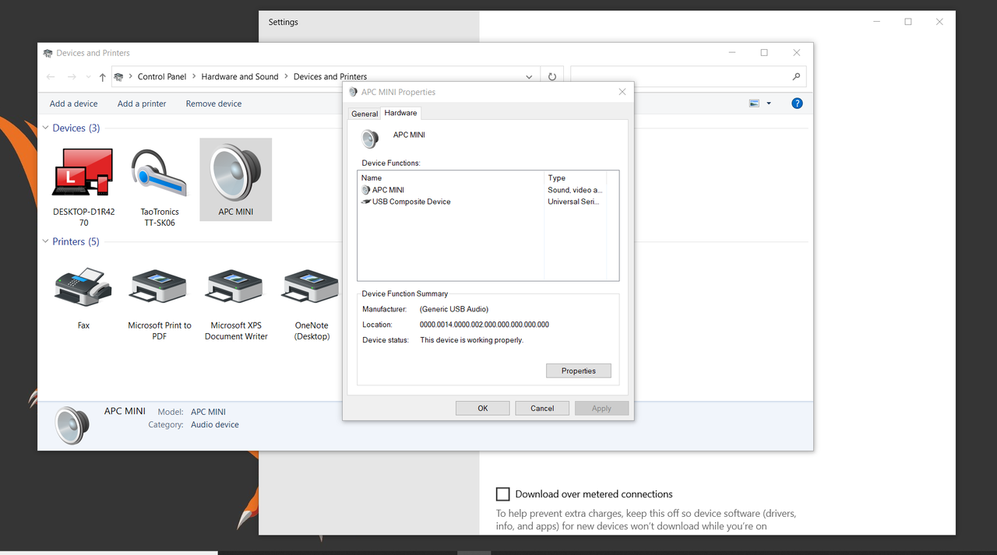
Task: Click the APC MINI row icon in Device Functions
Action: click(x=366, y=190)
